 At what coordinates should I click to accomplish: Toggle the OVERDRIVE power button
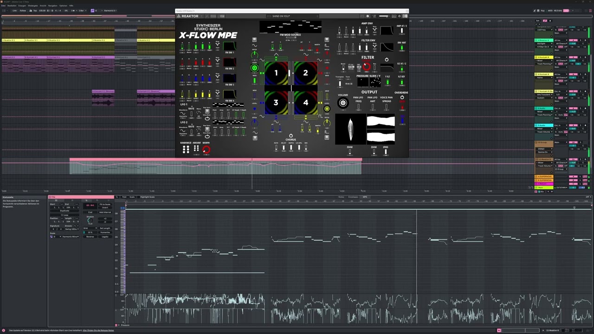(x=402, y=97)
